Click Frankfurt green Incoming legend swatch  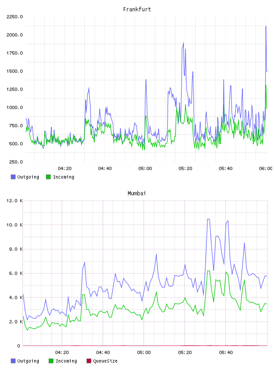coord(48,177)
